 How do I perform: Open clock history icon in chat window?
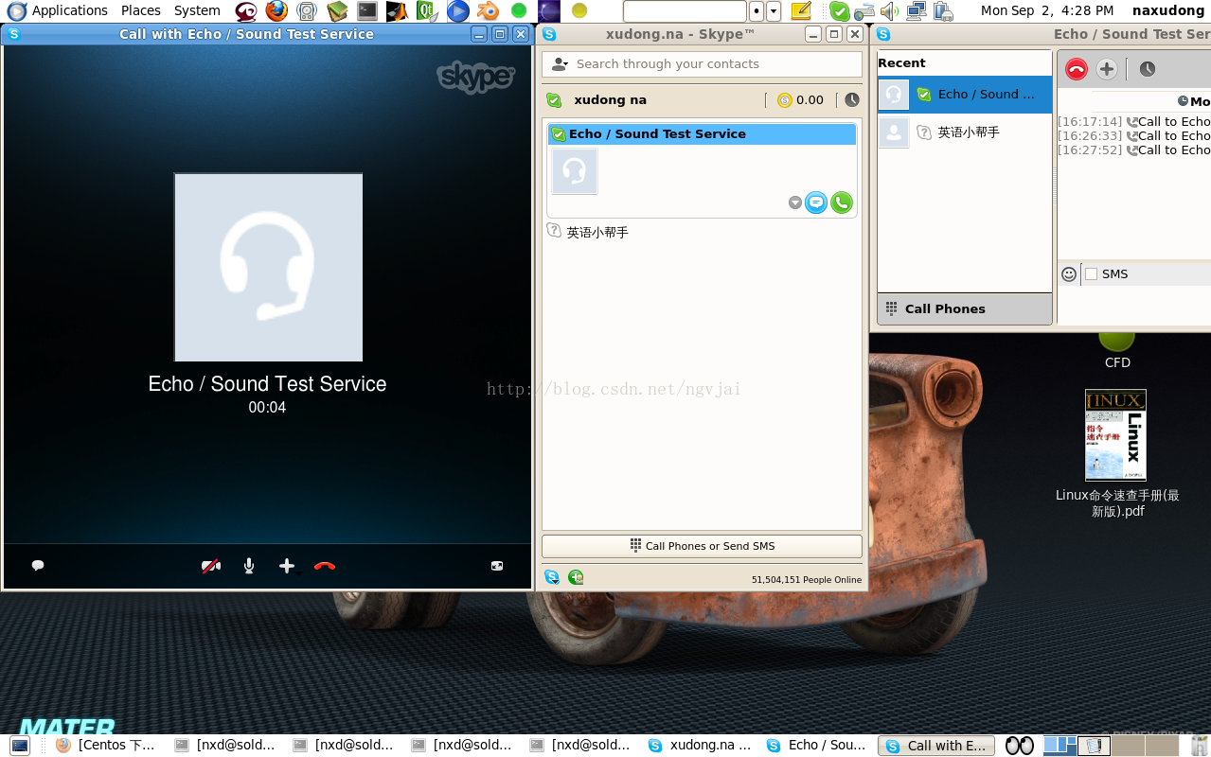point(1147,69)
